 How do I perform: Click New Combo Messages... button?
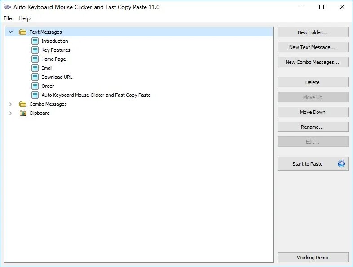click(313, 62)
